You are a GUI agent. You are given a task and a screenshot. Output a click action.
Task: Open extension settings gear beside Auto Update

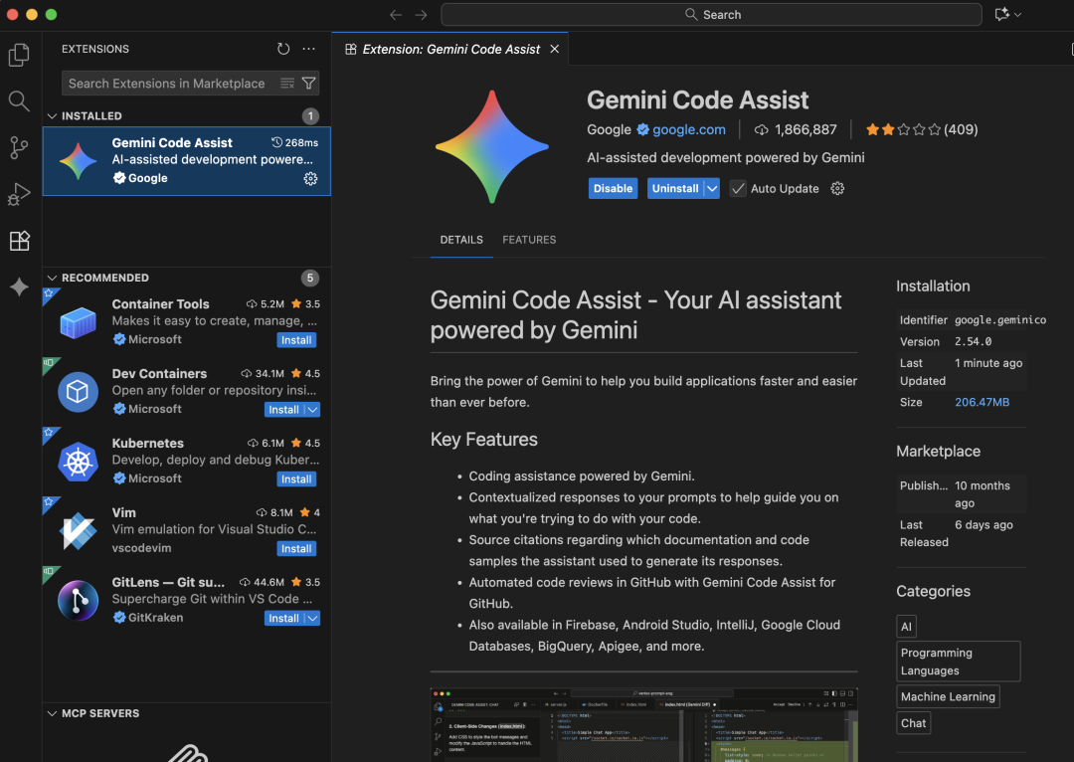[x=837, y=188]
